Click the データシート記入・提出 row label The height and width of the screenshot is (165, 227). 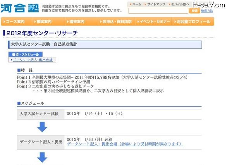click(41, 142)
